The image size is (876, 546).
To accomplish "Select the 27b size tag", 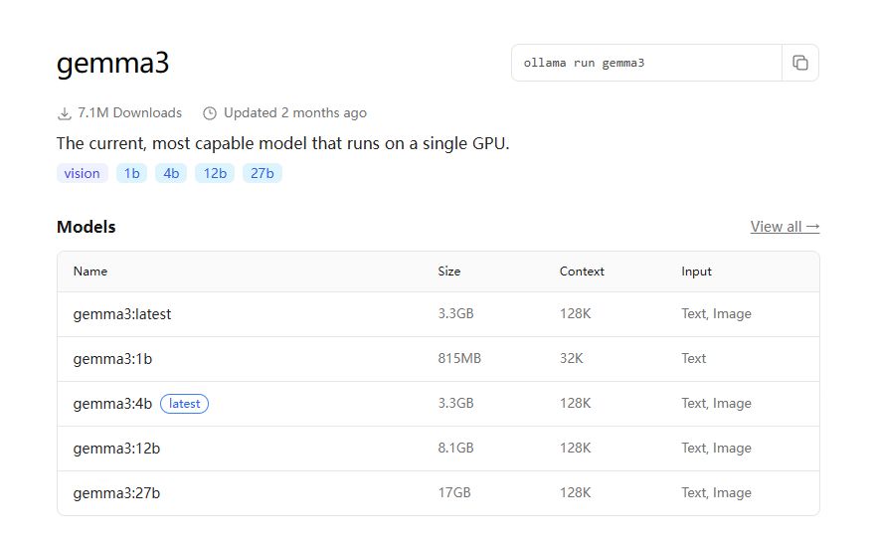I will [x=263, y=173].
